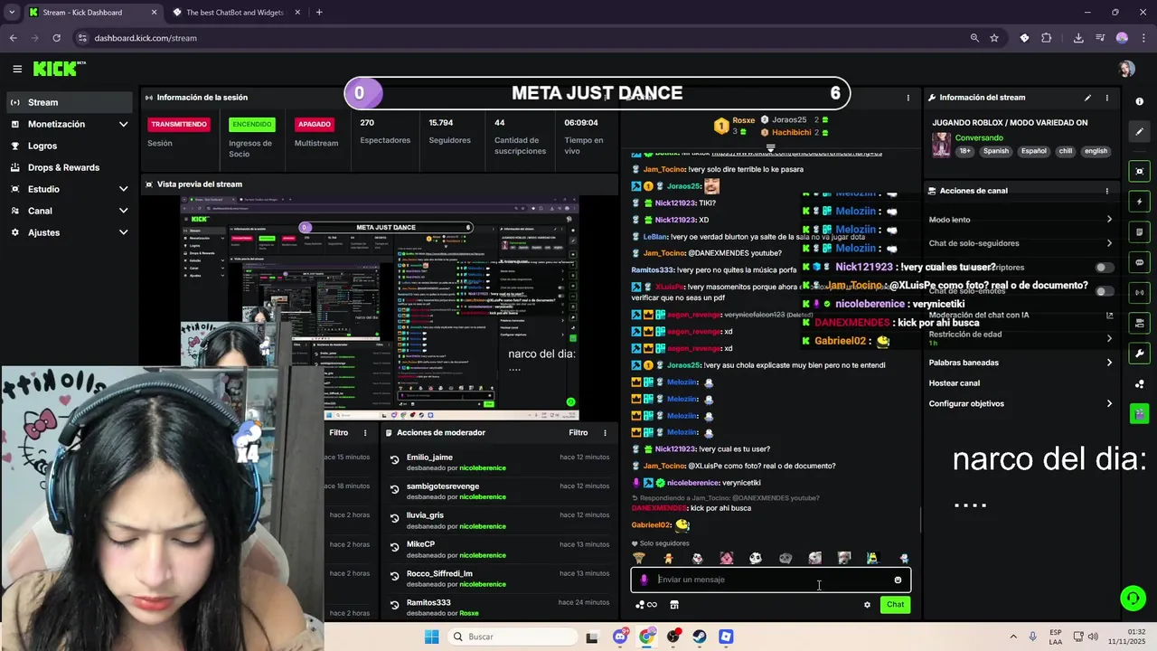Bookmark this page with star icon
The height and width of the screenshot is (651, 1157).
coord(994,38)
